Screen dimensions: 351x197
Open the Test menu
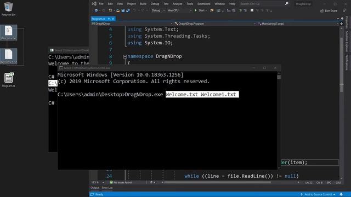point(166,4)
